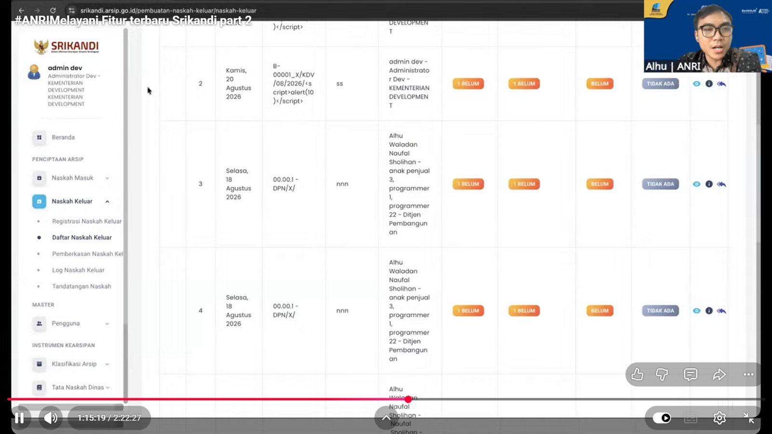
Task: Click the reply arrow icon in row 4
Action: (x=721, y=311)
